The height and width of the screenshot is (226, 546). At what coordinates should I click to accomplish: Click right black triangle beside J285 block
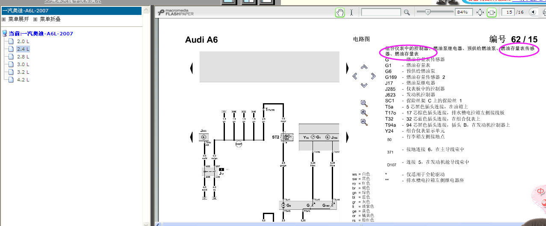(x=347, y=137)
